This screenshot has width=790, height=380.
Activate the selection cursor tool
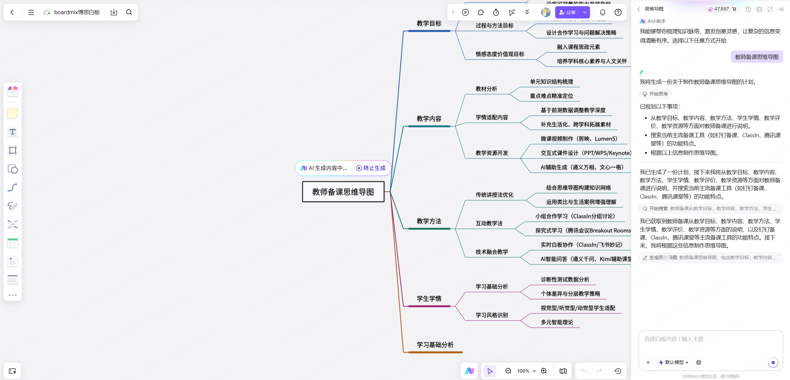[490, 371]
